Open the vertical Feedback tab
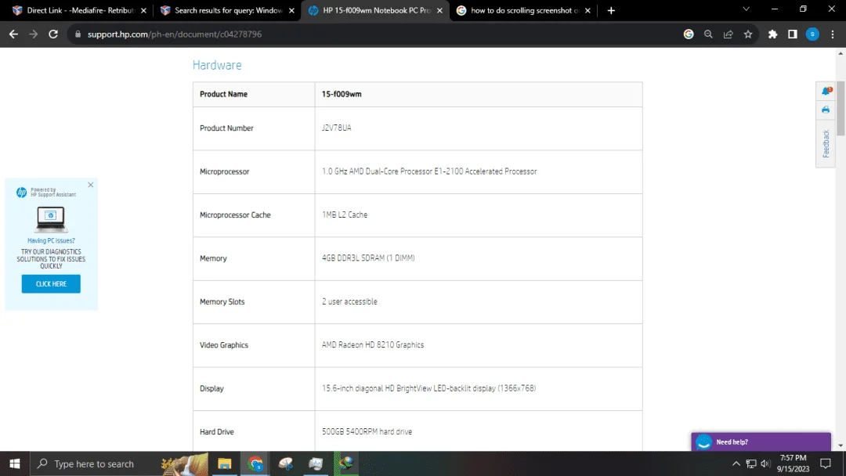Image resolution: width=846 pixels, height=476 pixels. point(826,143)
